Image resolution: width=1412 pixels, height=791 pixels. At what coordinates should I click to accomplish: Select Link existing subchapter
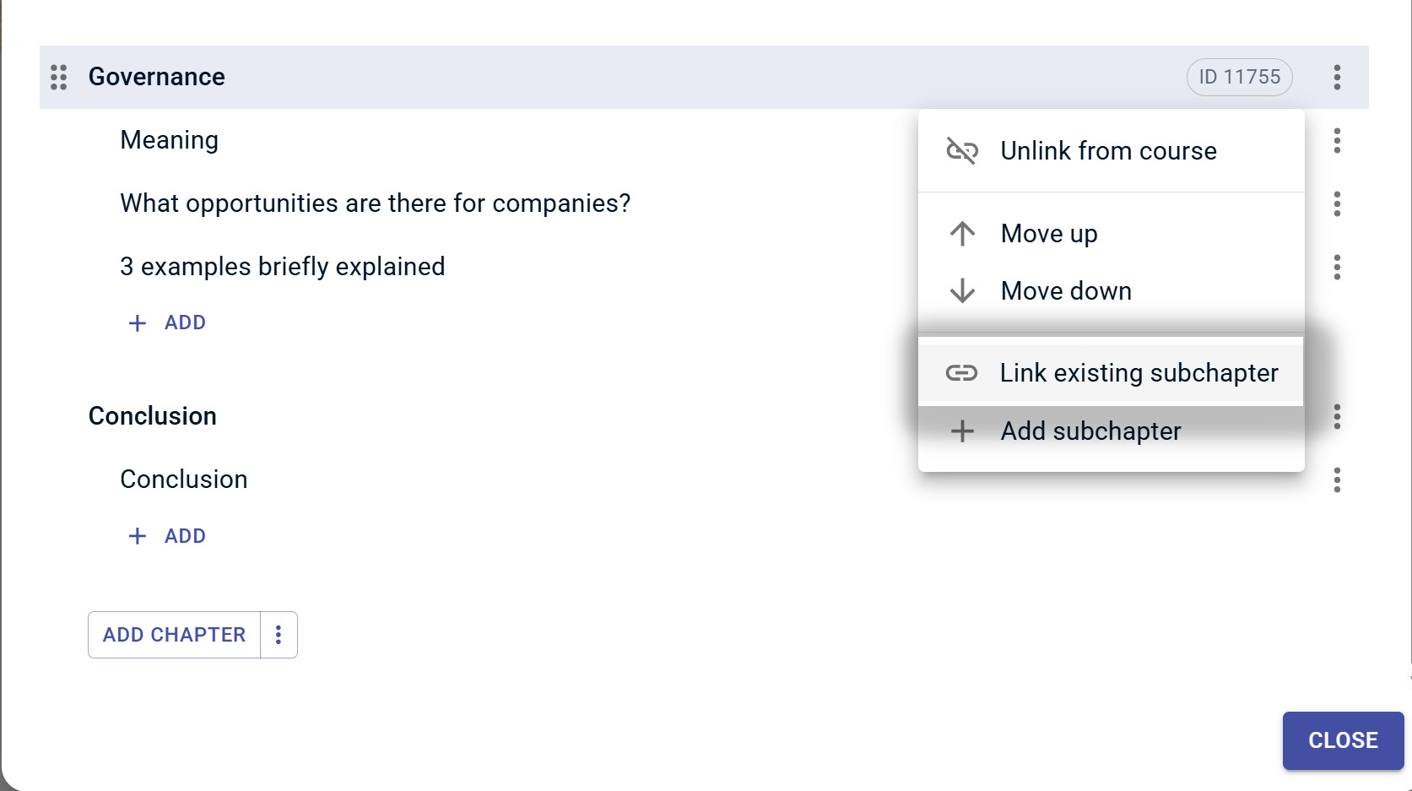tap(1139, 372)
